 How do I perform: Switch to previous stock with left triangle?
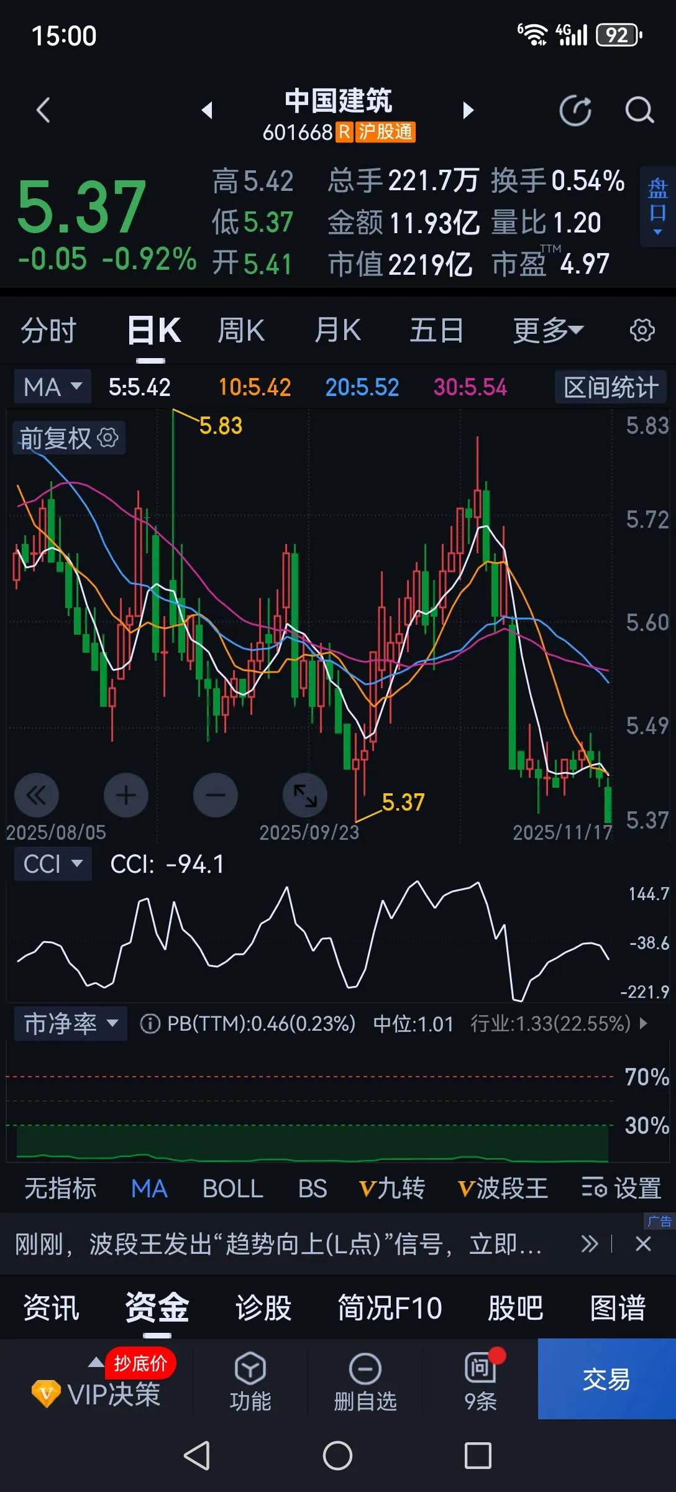coord(207,111)
